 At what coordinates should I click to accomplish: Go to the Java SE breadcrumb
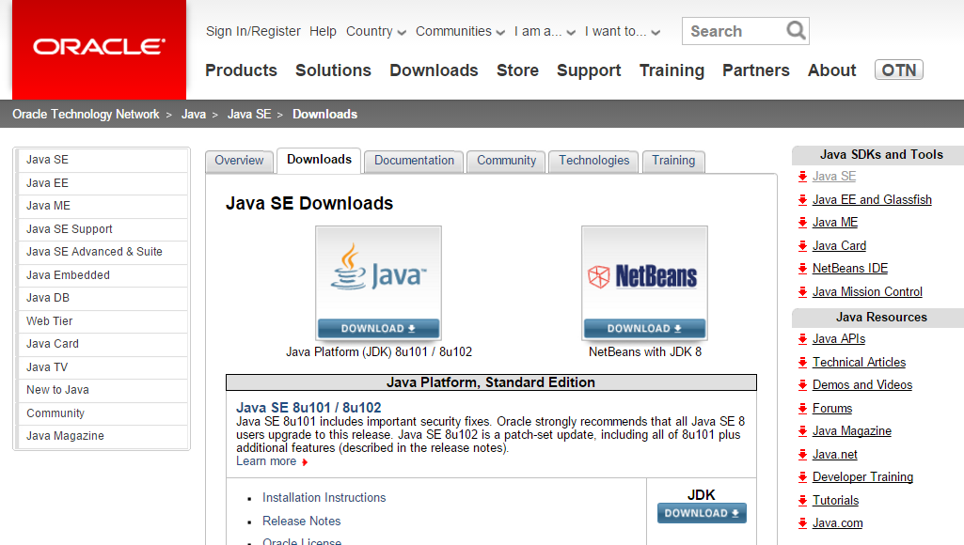point(249,115)
